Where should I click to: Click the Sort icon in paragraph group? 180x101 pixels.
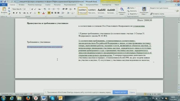click(71, 9)
